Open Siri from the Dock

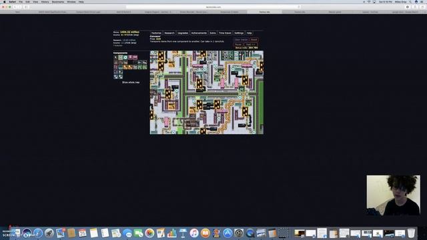pos(27,233)
